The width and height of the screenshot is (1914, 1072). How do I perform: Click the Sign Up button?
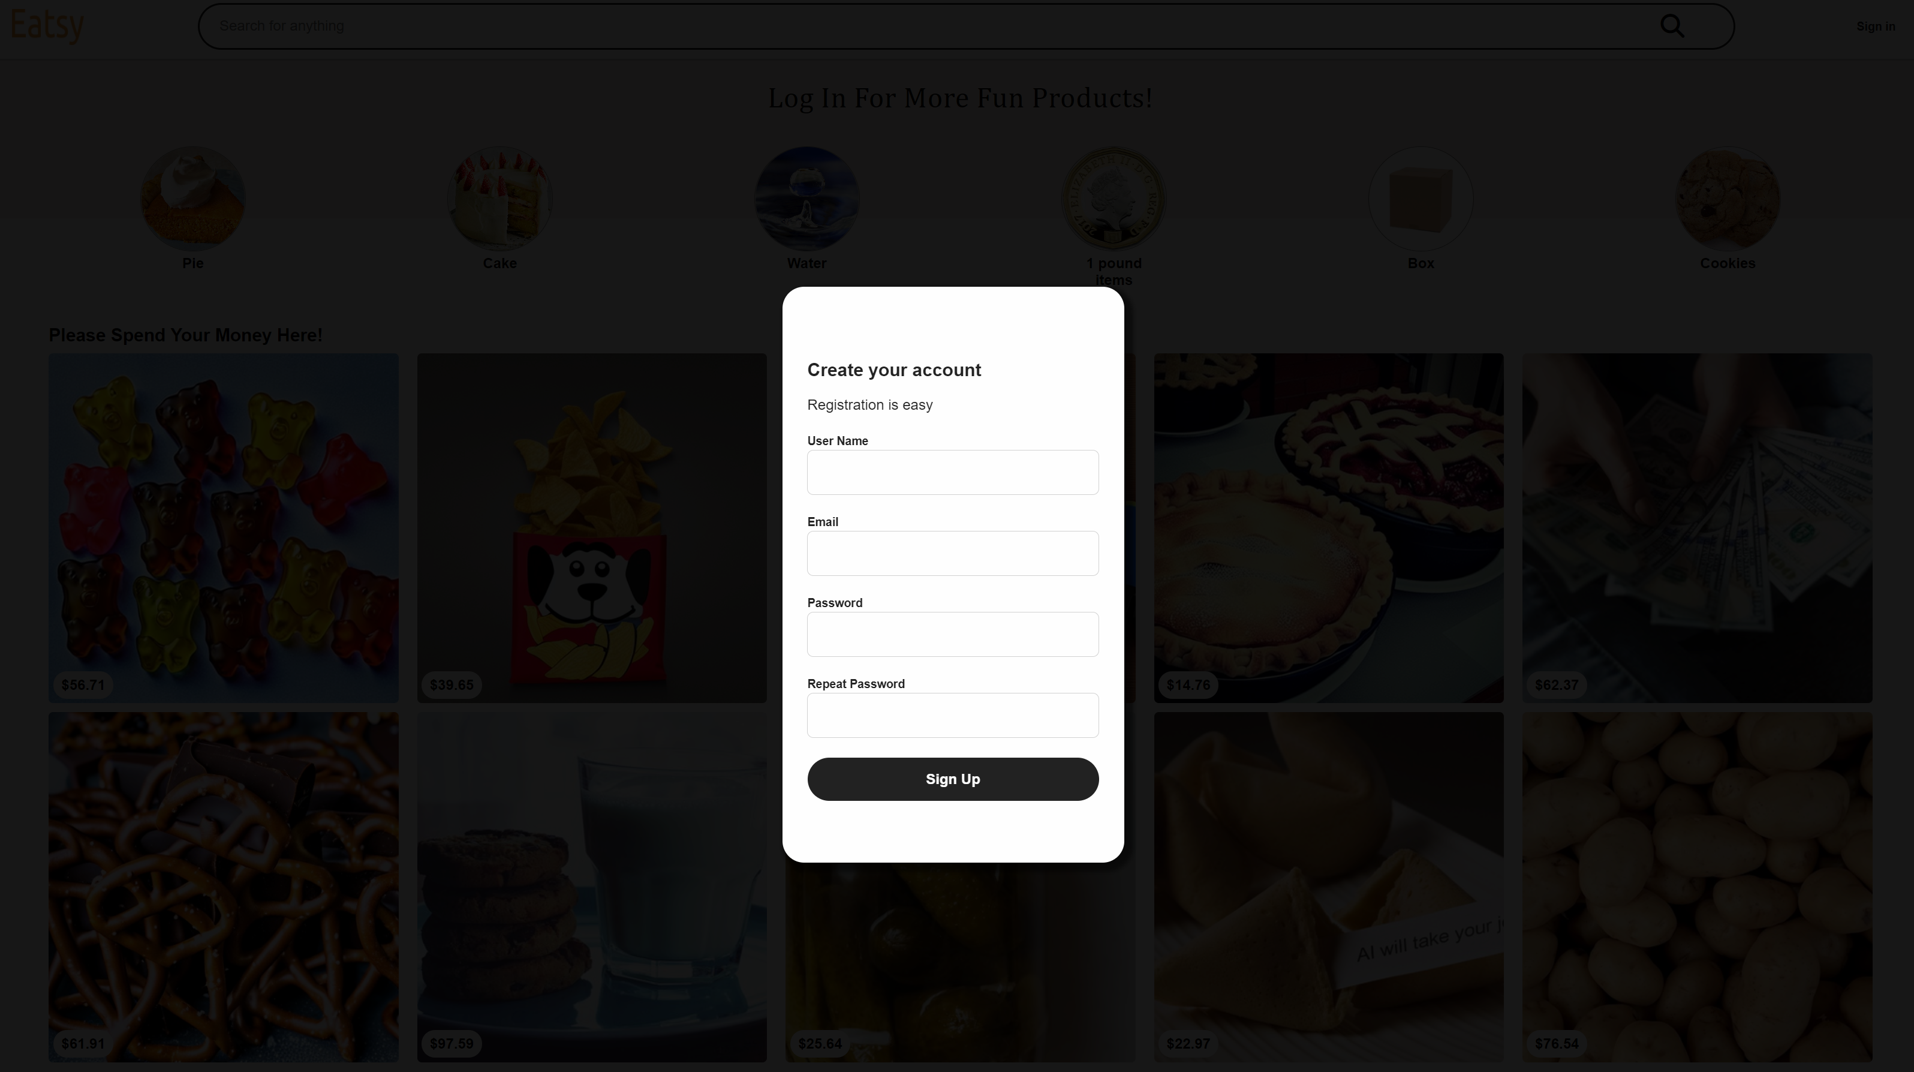click(952, 779)
